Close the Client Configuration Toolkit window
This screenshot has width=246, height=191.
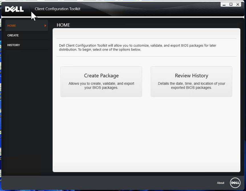237,4
